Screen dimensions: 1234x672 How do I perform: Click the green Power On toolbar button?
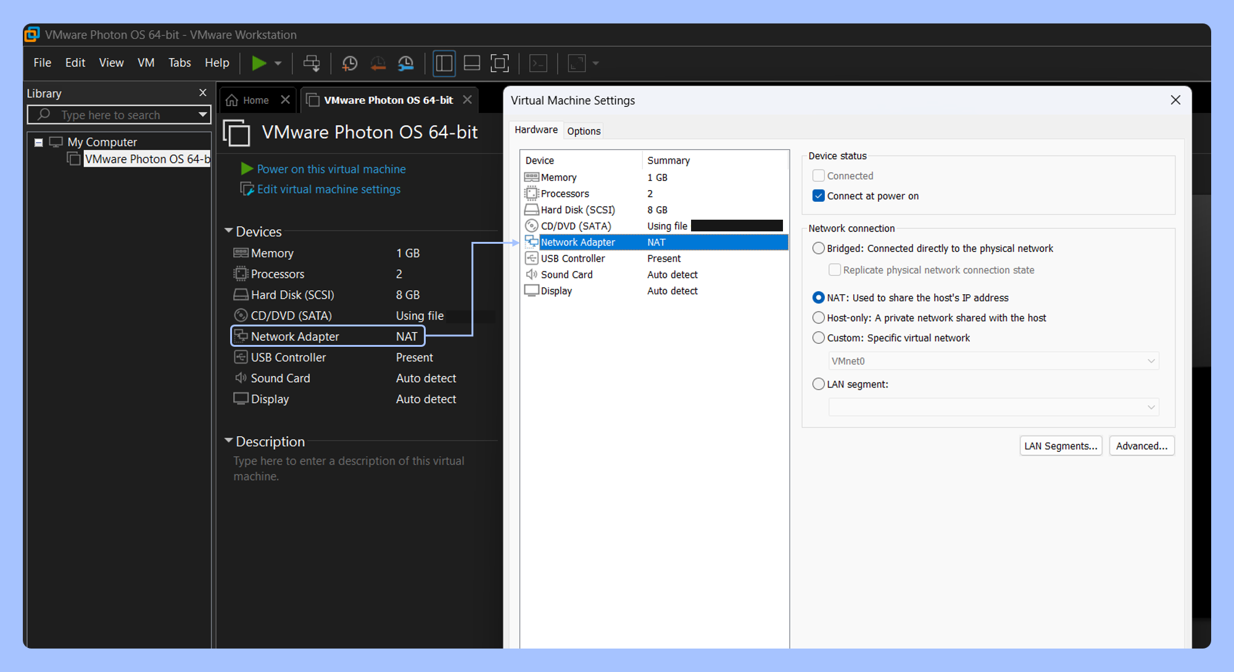(259, 63)
